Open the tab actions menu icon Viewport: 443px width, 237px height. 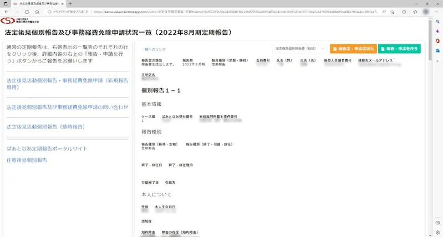[x=6, y=4]
